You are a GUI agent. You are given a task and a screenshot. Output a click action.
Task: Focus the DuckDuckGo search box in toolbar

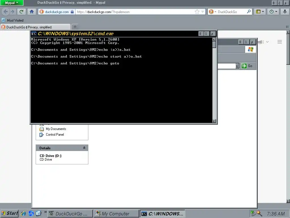[x=232, y=12]
